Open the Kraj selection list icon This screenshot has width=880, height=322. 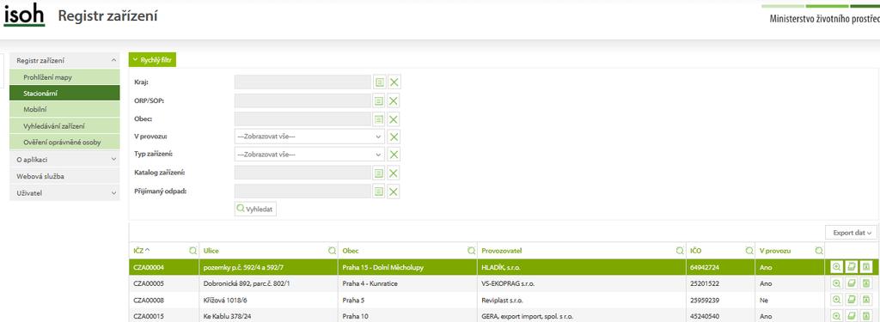coord(379,82)
